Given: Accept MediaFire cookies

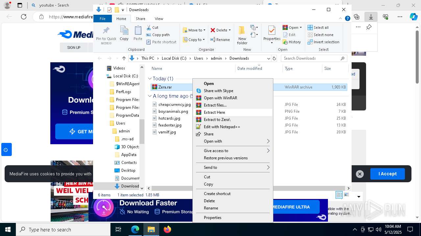Looking at the screenshot, I should tap(387, 174).
